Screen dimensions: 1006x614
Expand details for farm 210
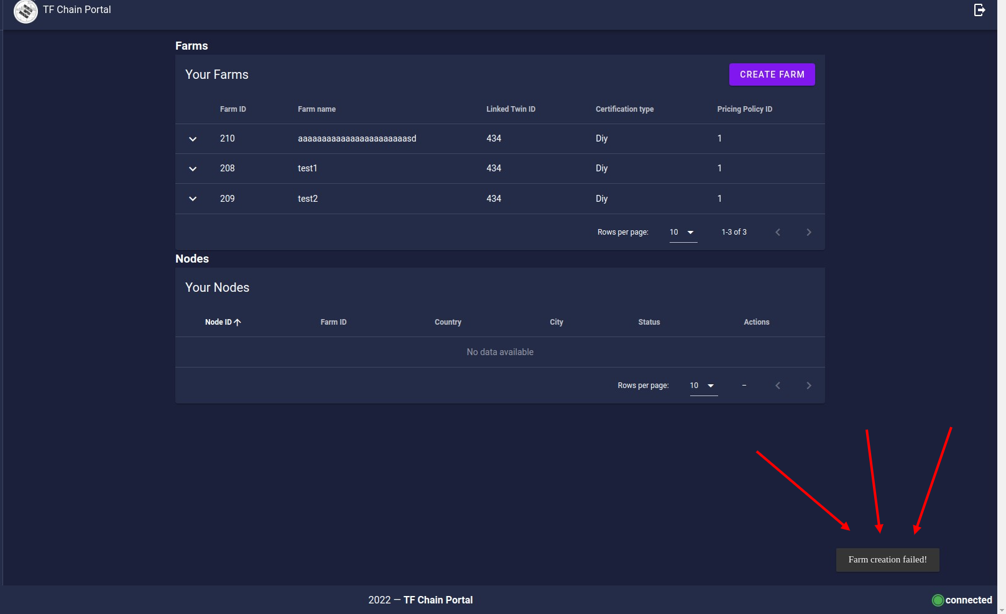pos(192,138)
